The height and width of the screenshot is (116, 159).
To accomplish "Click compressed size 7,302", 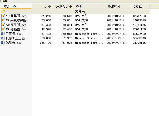I will (x=68, y=38).
